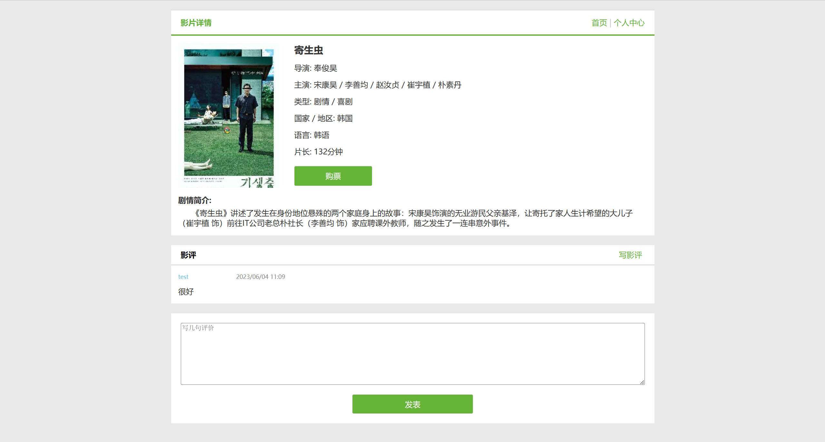Click the 购票 button to buy tickets
This screenshot has width=825, height=442.
pyautogui.click(x=333, y=176)
